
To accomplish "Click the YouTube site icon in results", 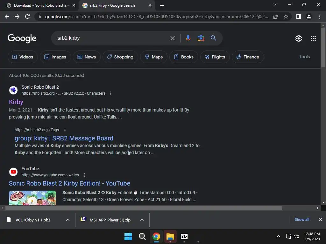I will 13,172.
